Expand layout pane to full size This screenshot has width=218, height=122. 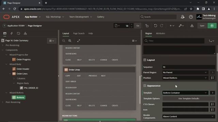[x=79, y=41]
